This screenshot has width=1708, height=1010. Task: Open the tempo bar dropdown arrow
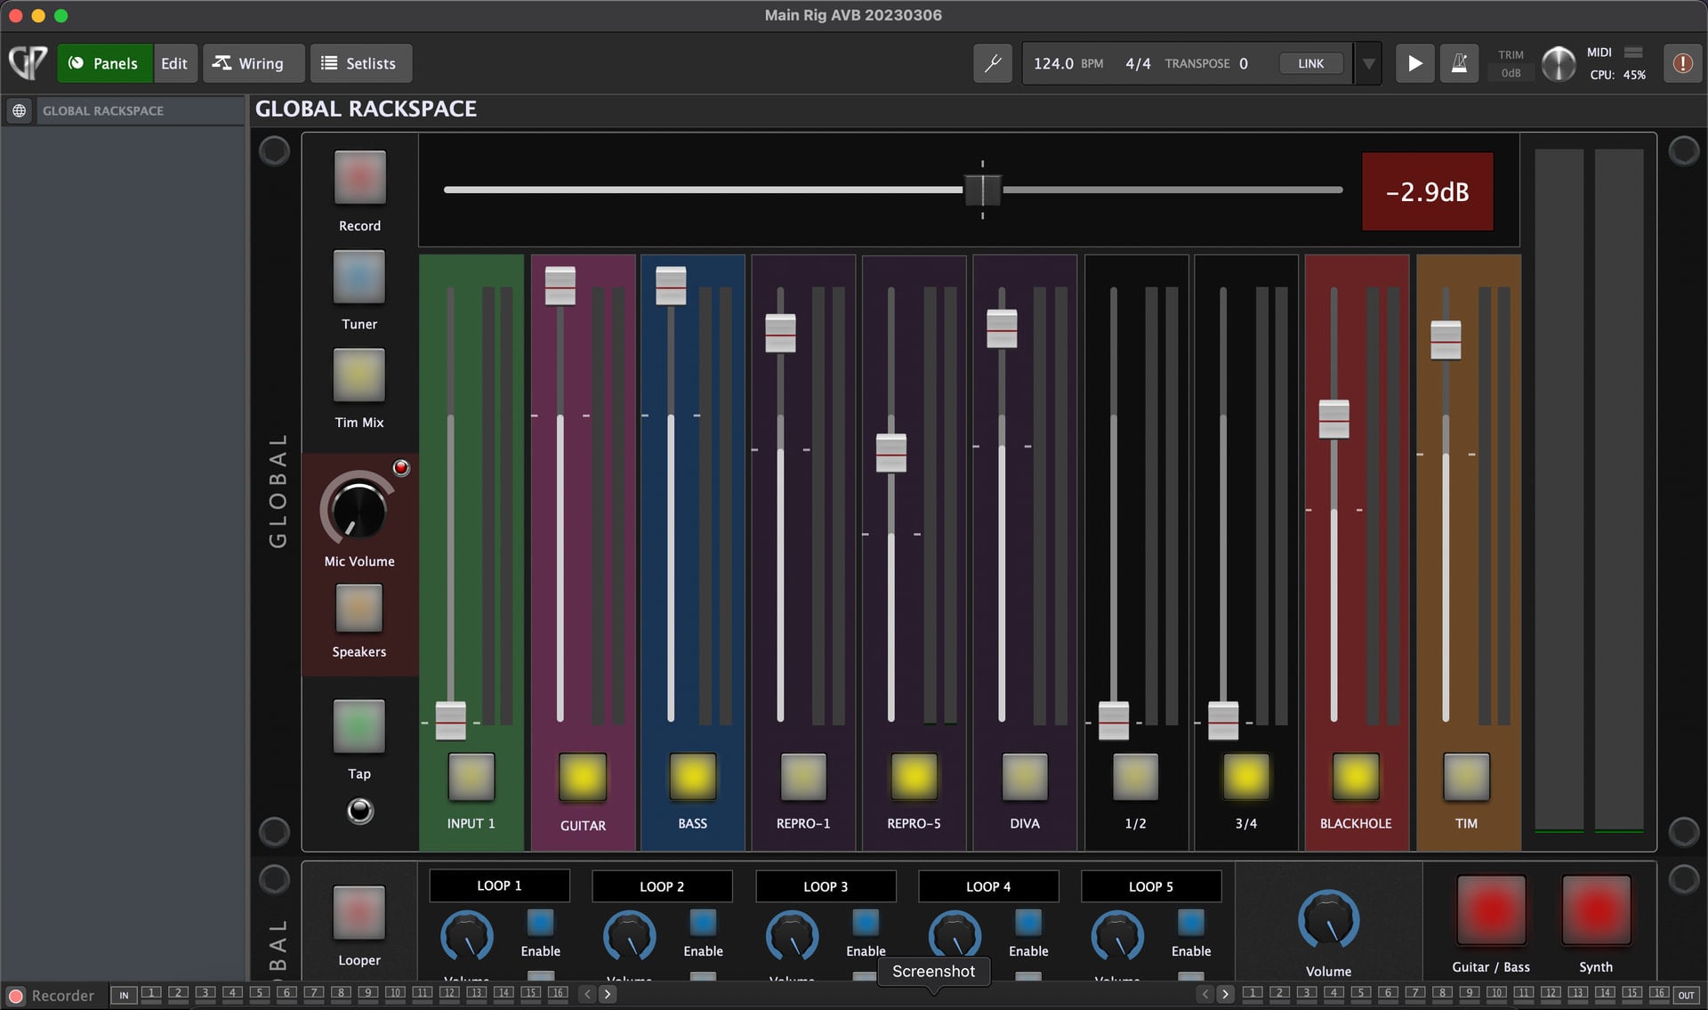click(x=1369, y=63)
